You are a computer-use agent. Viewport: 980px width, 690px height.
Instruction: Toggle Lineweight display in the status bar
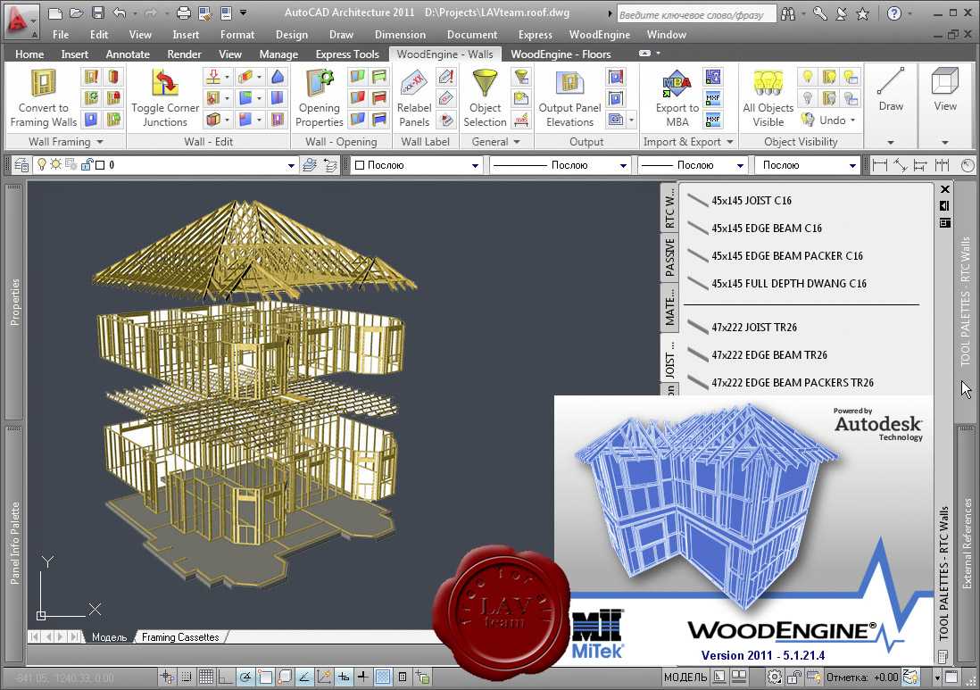(363, 677)
